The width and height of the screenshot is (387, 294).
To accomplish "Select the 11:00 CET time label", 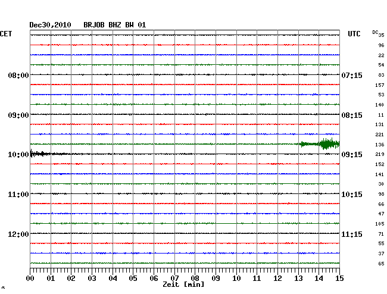I will (x=18, y=195).
